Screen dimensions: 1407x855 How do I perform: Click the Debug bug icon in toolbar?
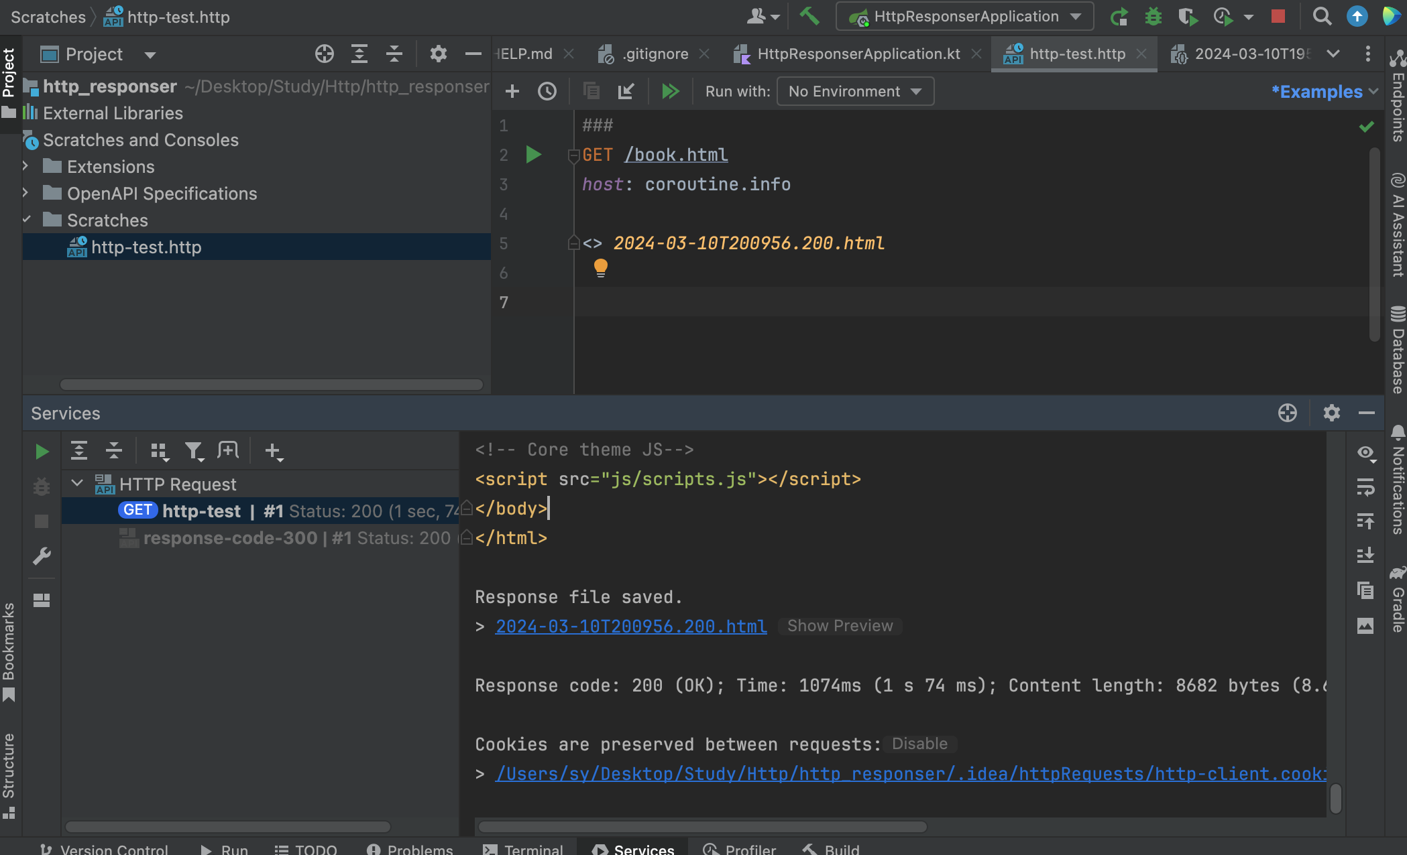pos(1153,16)
